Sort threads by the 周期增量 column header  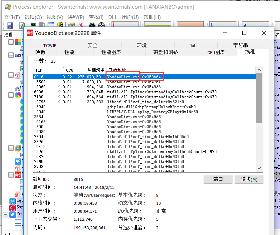pyautogui.click(x=91, y=70)
